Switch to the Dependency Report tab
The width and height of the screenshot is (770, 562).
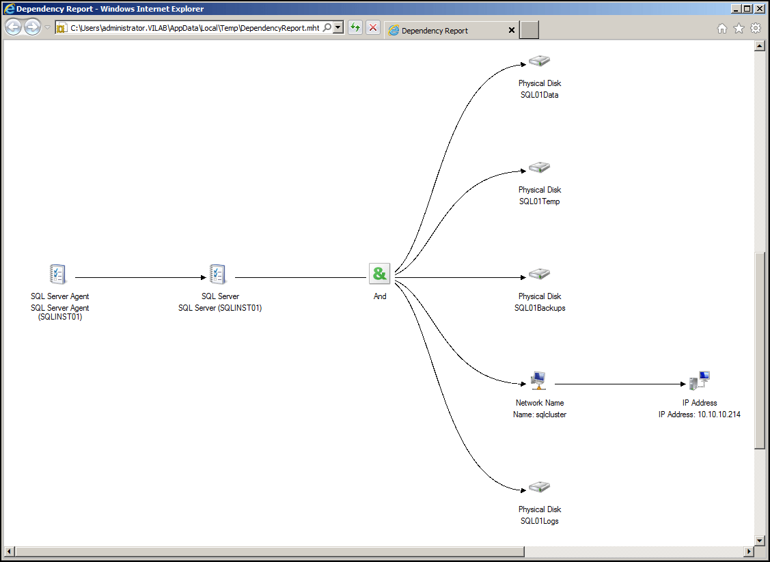[x=451, y=31]
